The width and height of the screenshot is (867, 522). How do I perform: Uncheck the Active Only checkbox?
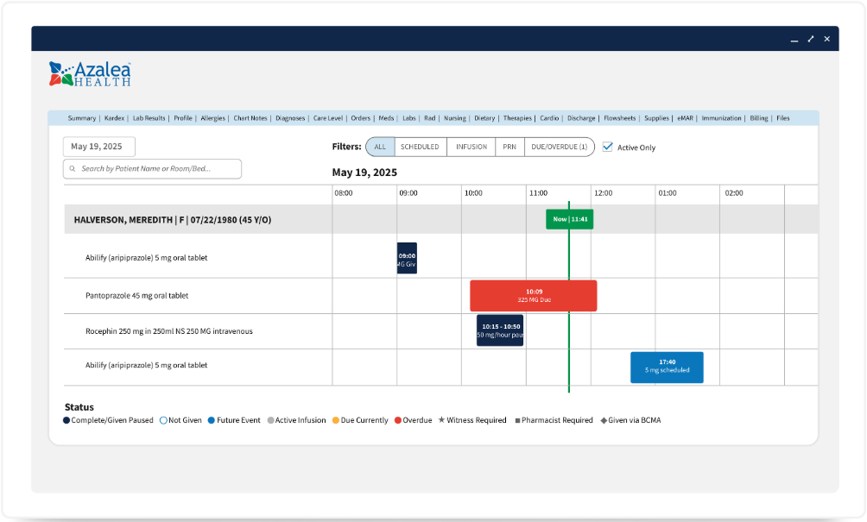click(608, 147)
